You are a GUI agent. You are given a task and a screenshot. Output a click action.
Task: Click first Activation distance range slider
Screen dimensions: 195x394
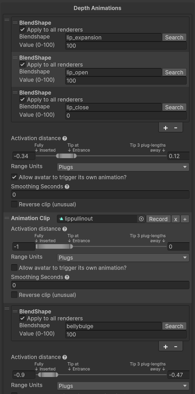coord(101,156)
